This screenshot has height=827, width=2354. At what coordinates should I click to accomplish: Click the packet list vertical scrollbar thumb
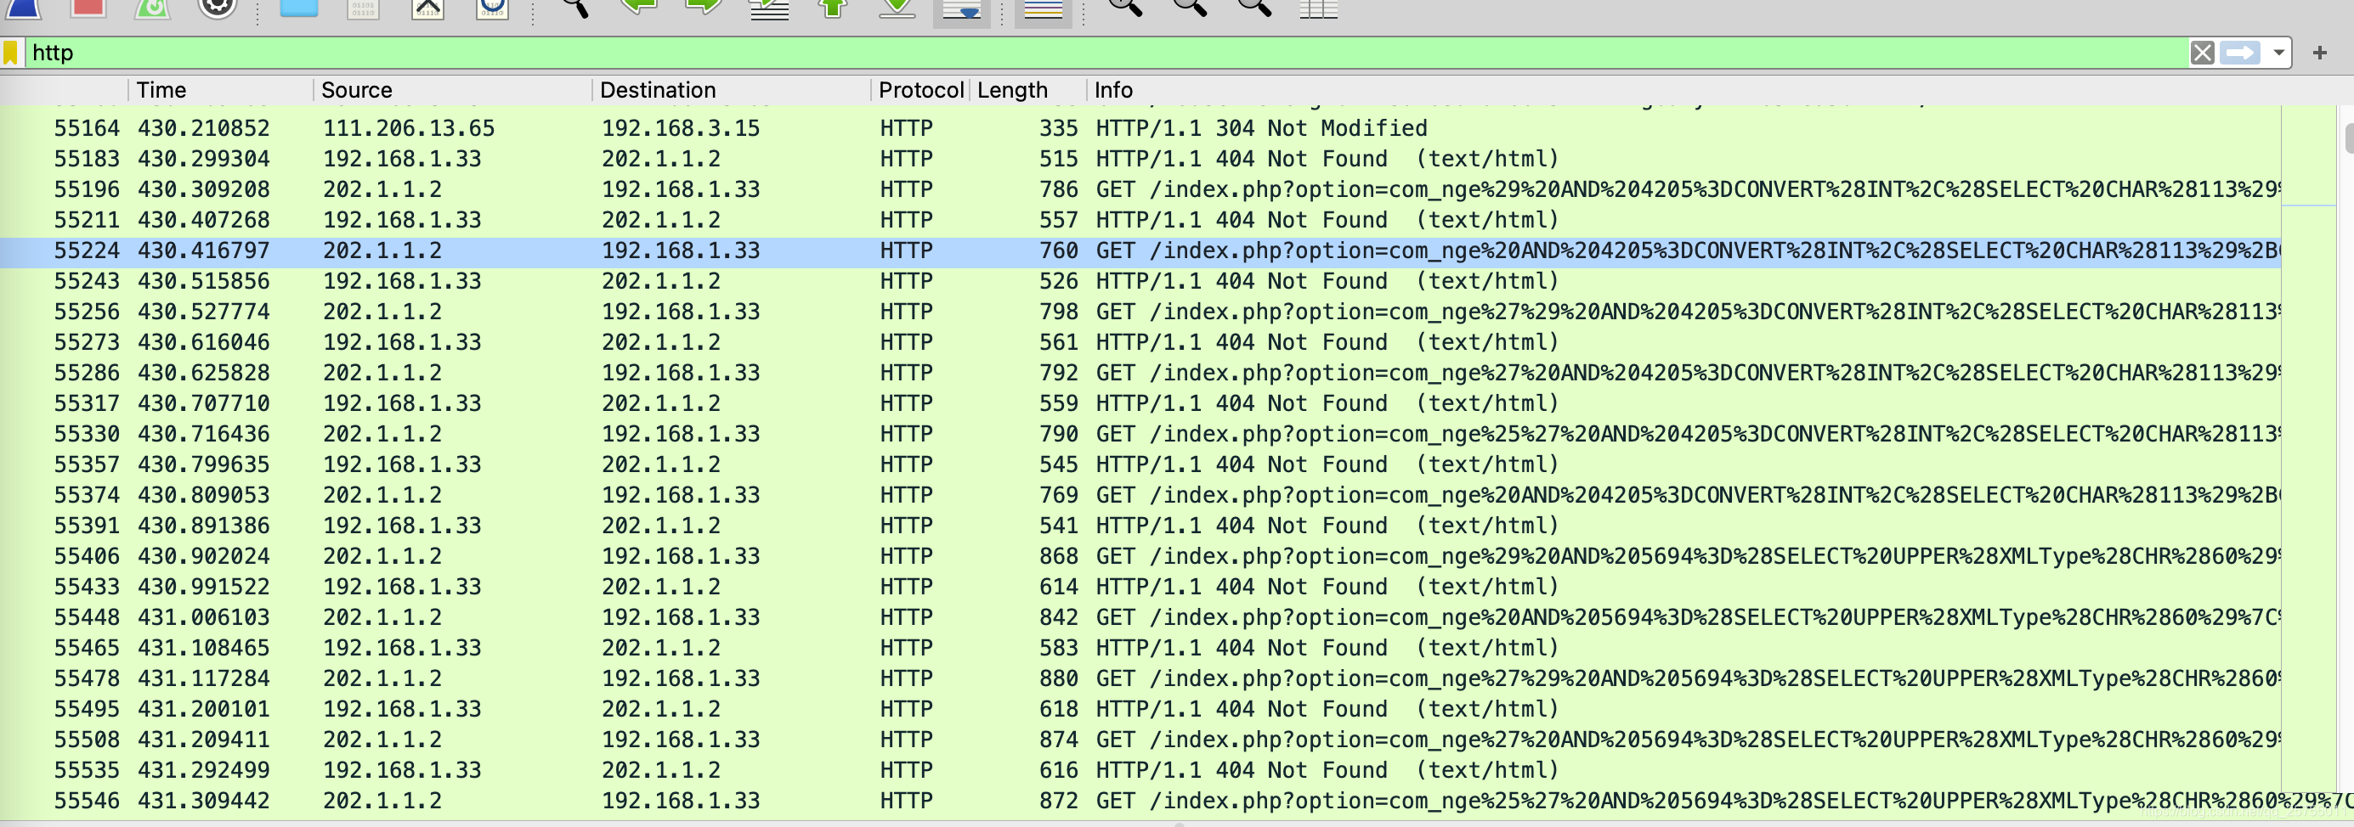point(2349,138)
